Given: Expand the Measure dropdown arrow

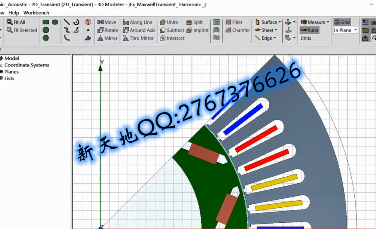Looking at the screenshot, I should [x=328, y=22].
